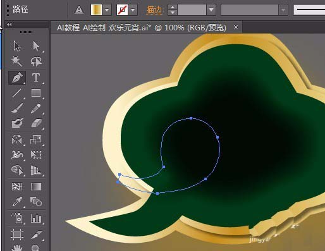Image resolution: width=325 pixels, height=251 pixels.
Task: Open the fill color dropdown arrow
Action: (x=107, y=9)
